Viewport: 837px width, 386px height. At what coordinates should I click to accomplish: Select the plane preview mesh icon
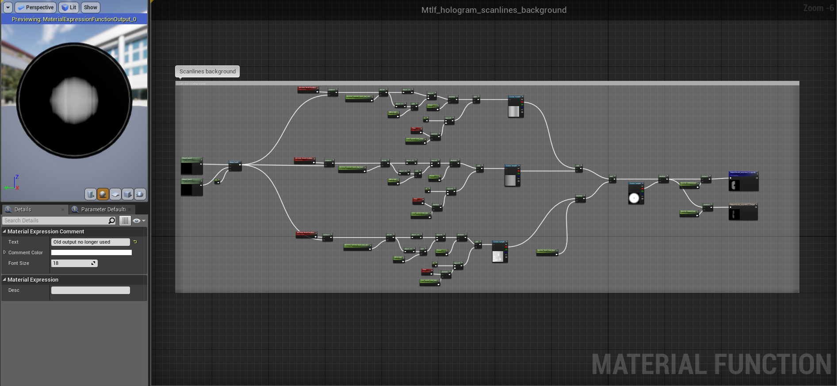(x=115, y=194)
